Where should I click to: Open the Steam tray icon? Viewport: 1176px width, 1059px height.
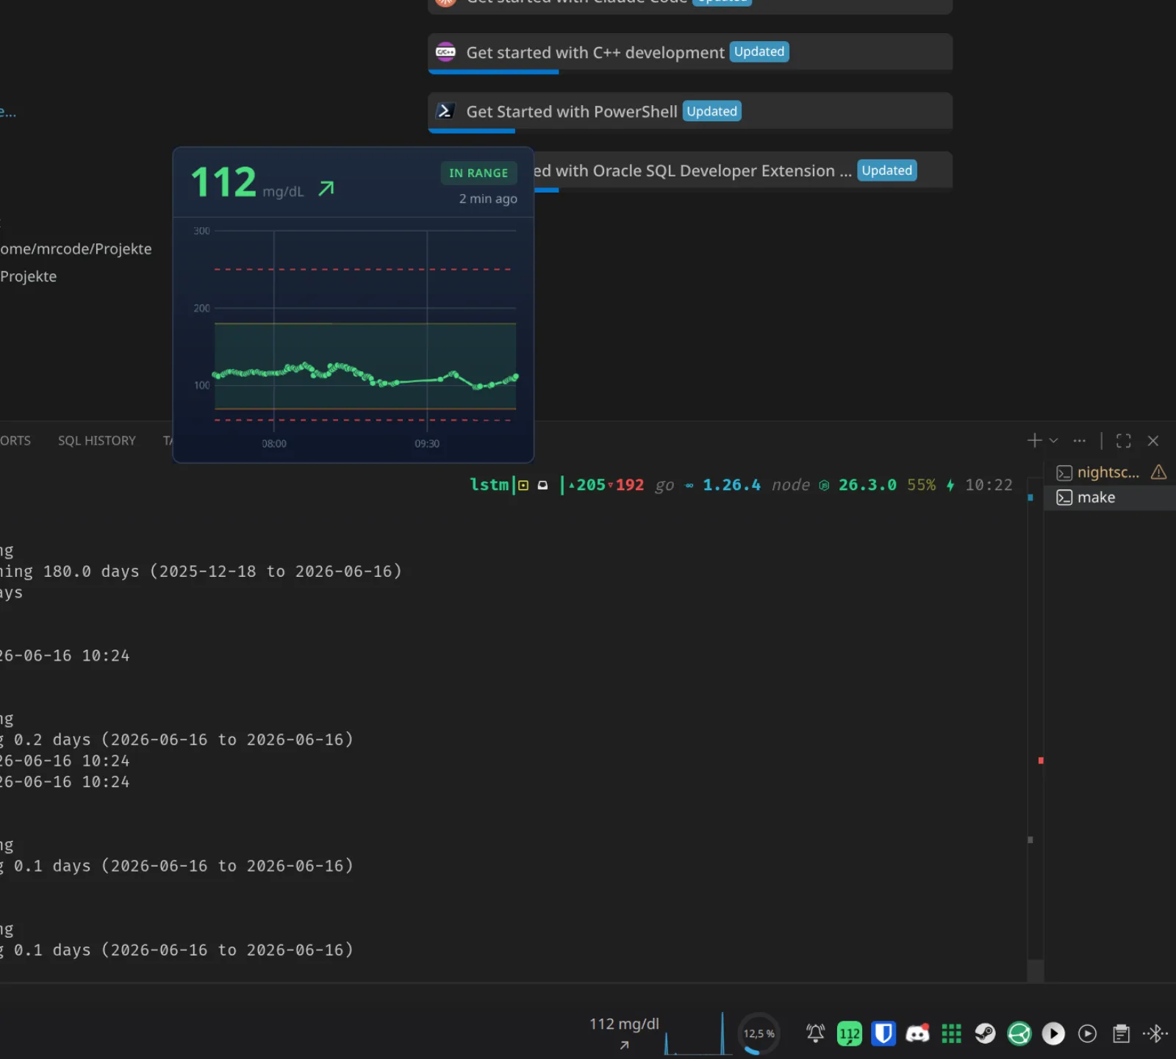click(x=985, y=1034)
